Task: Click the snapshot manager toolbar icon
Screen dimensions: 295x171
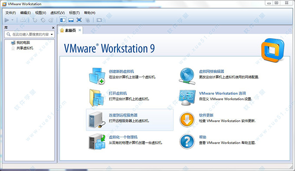Action: tap(51, 20)
